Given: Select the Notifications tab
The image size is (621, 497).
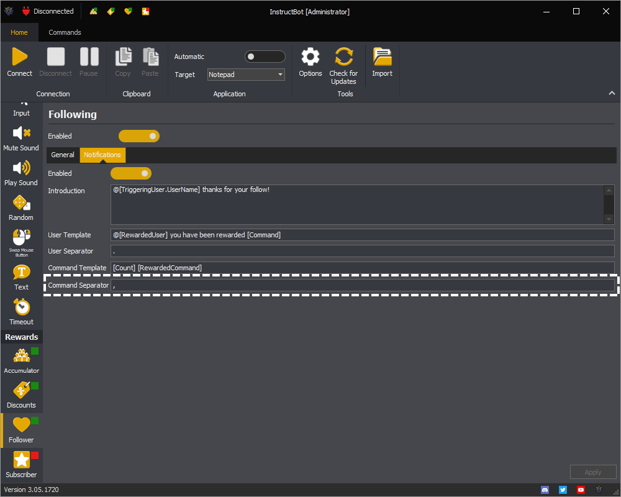Looking at the screenshot, I should click(102, 155).
